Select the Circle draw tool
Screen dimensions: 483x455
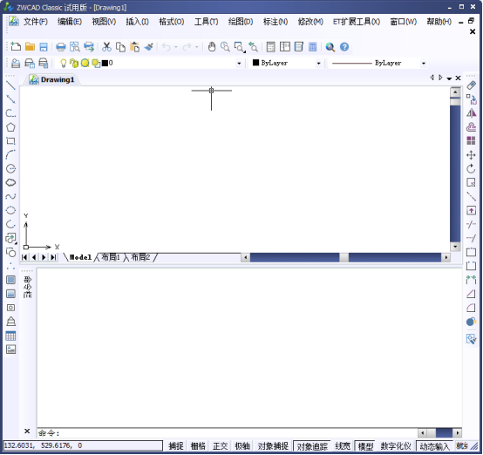click(10, 169)
